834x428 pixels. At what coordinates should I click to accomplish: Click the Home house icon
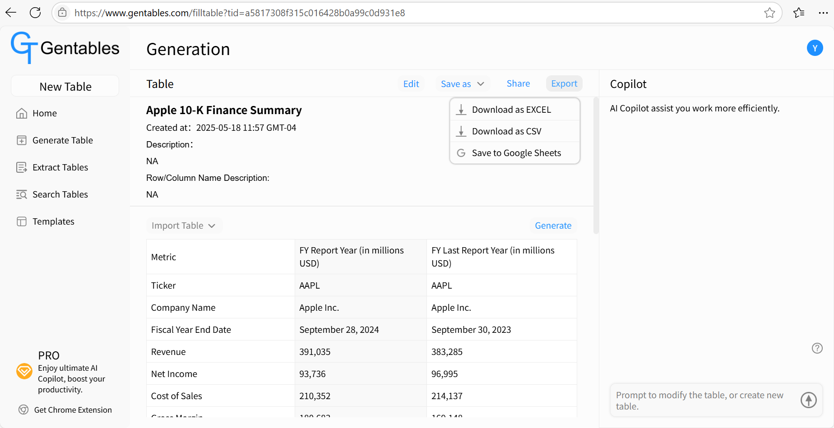(x=22, y=113)
